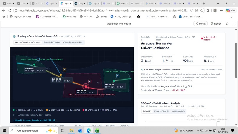Open the Windows Start menu
Screen dimensions: 238x134
point(4,130)
